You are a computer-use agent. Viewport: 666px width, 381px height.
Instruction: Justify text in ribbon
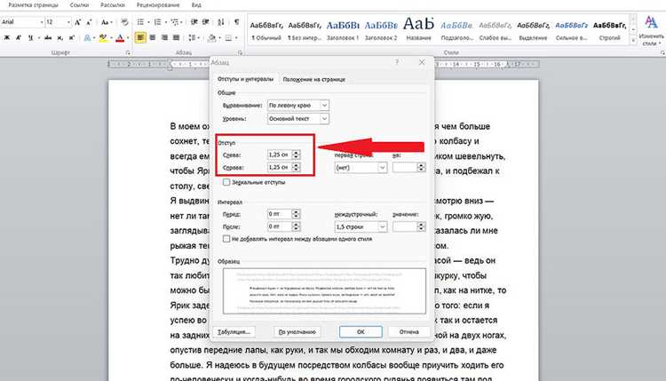pos(177,38)
